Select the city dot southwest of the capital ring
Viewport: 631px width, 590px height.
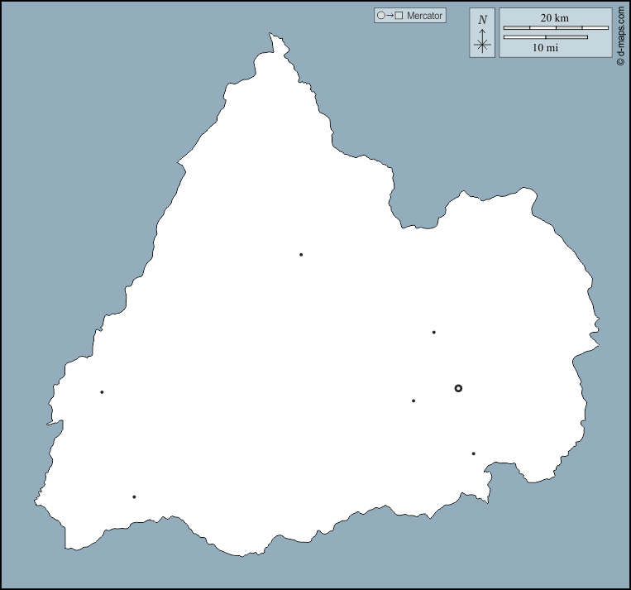(413, 401)
